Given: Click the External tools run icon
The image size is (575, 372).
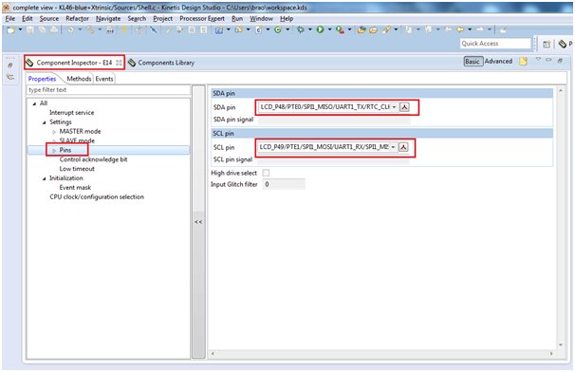Looking at the screenshot, I should coord(340,30).
